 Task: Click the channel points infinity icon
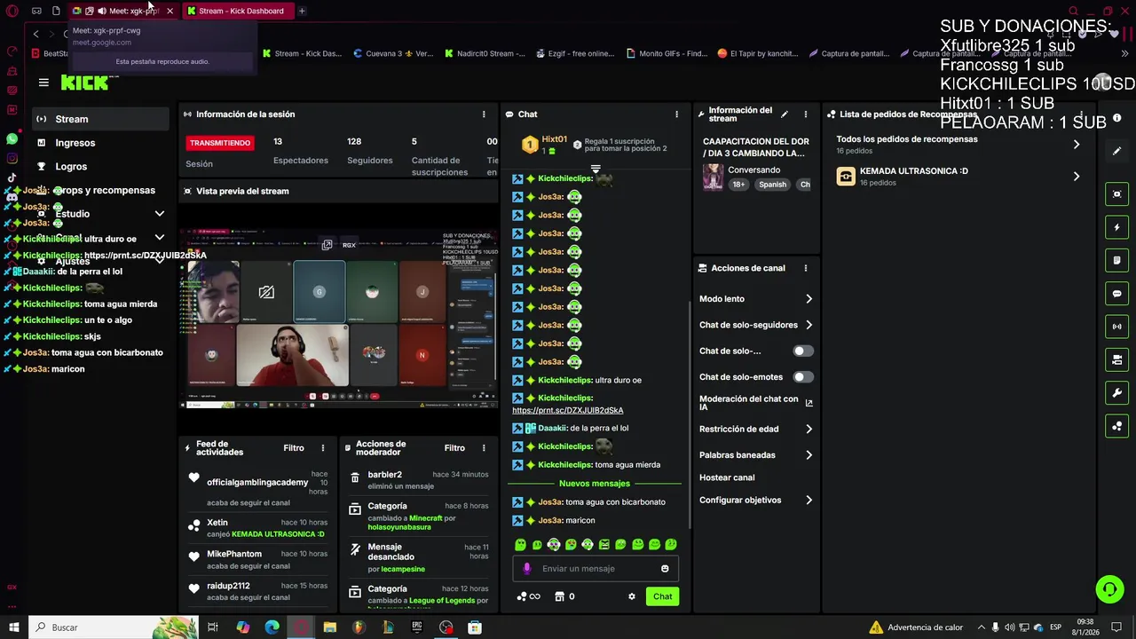pyautogui.click(x=529, y=596)
